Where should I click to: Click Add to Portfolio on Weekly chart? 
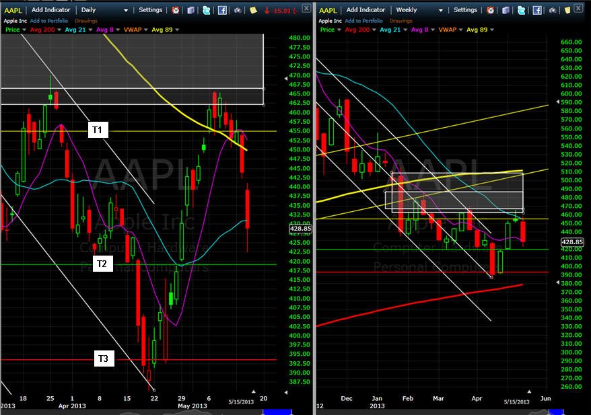point(363,21)
